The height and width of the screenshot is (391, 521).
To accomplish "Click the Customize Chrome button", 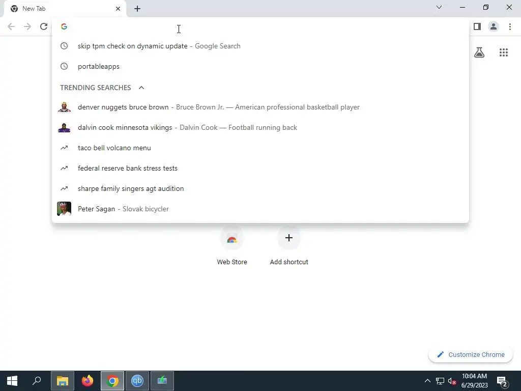I will point(471,354).
